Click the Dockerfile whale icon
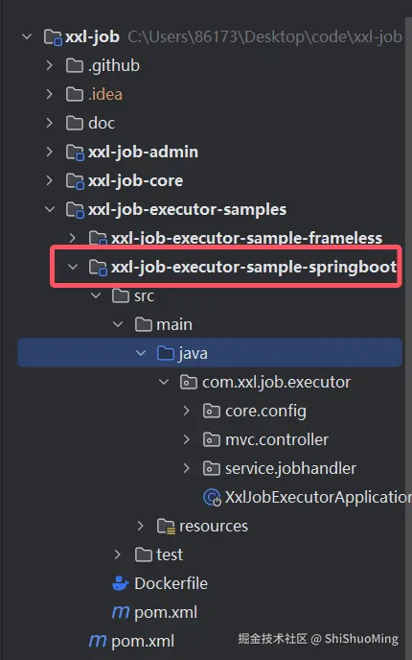This screenshot has height=660, width=412. 121,583
